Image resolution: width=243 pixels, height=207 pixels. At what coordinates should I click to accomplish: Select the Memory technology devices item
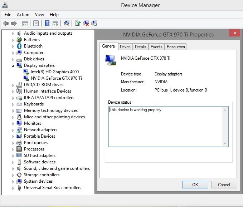point(51,110)
